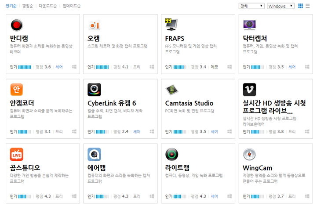
Task: Click Windows logo on 곰스튜디오 card
Action: [74, 196]
